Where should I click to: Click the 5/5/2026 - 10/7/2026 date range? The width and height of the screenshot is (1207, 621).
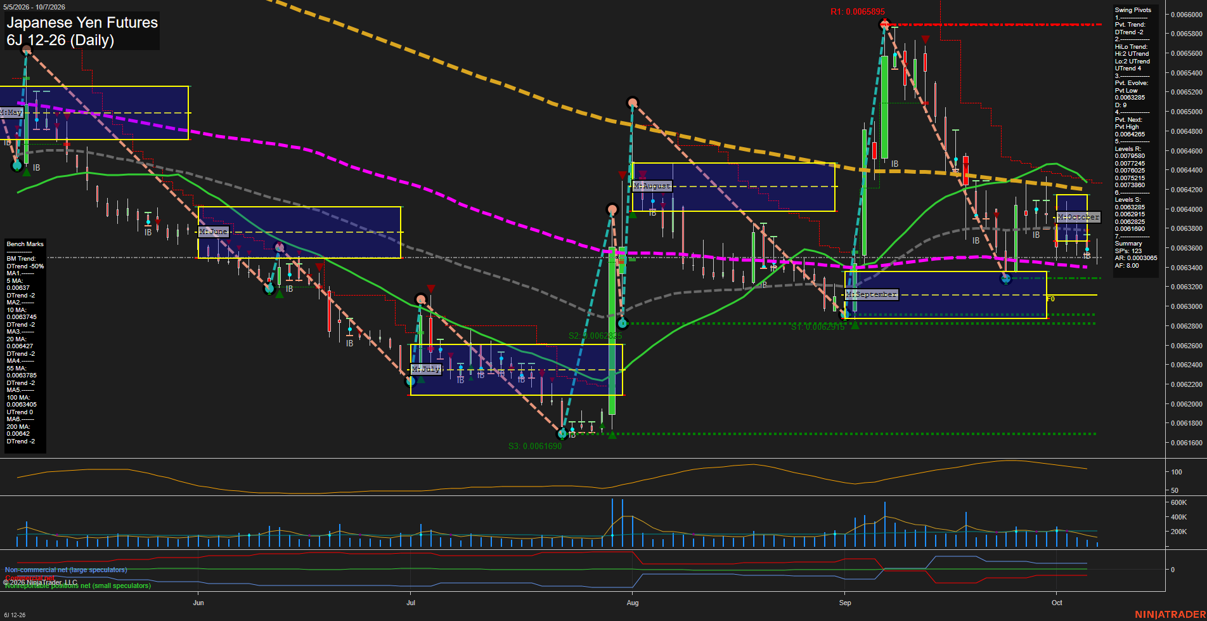(34, 7)
